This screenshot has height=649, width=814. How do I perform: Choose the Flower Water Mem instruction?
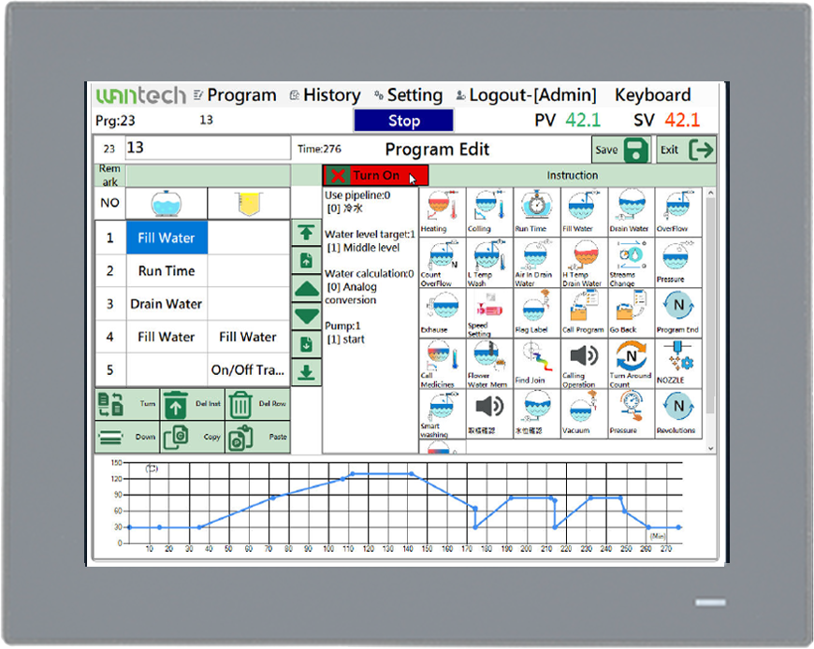[x=488, y=364]
